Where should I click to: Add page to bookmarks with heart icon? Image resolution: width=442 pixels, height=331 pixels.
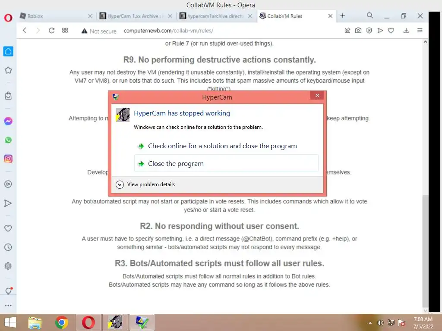[x=391, y=31]
